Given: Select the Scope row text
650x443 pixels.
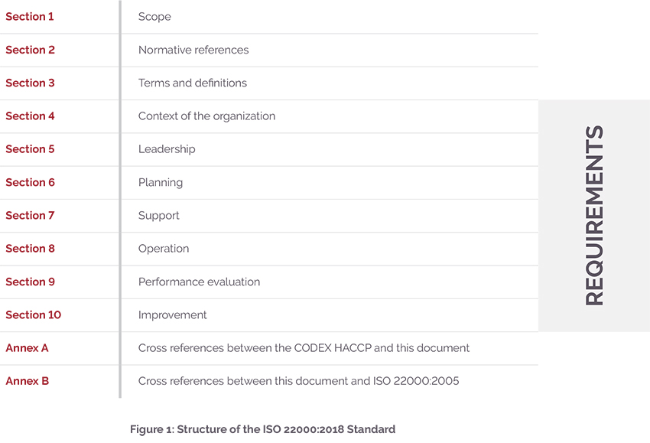Looking at the screenshot, I should [154, 17].
